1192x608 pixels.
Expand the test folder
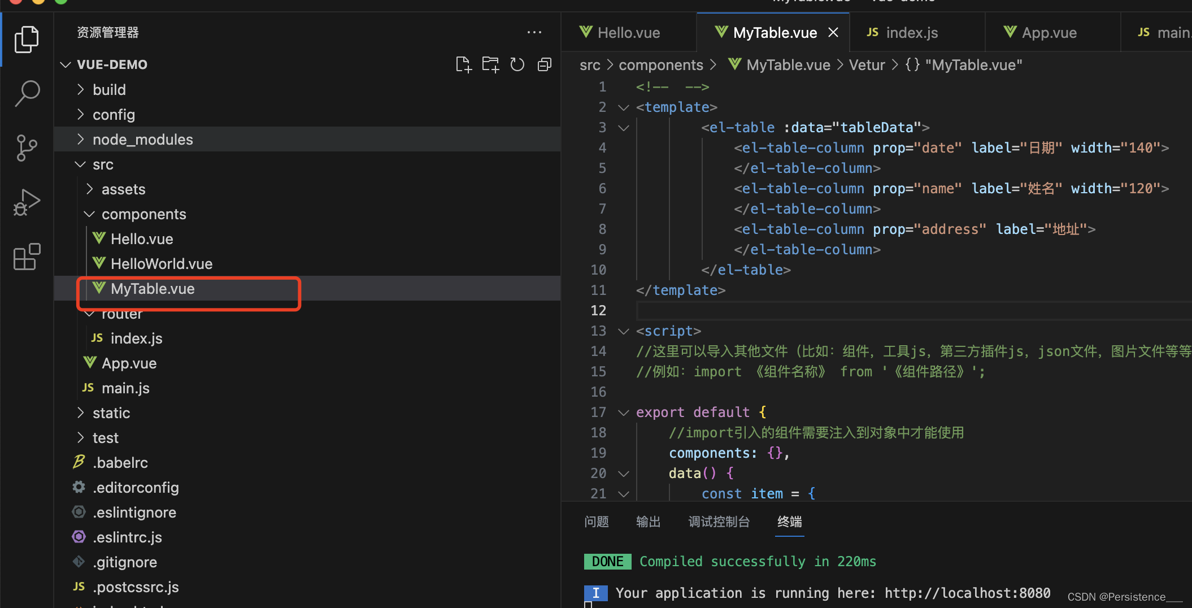[81, 437]
